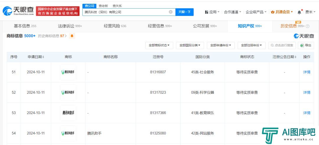Click the 点击进行搜索 trademark search field
This screenshot has width=319, height=145.
pyautogui.click(x=282, y=45)
